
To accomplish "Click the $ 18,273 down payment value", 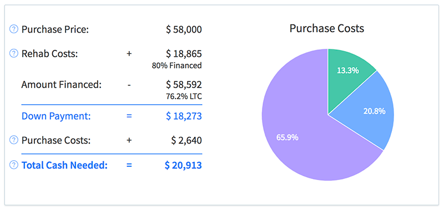I will pos(184,116).
